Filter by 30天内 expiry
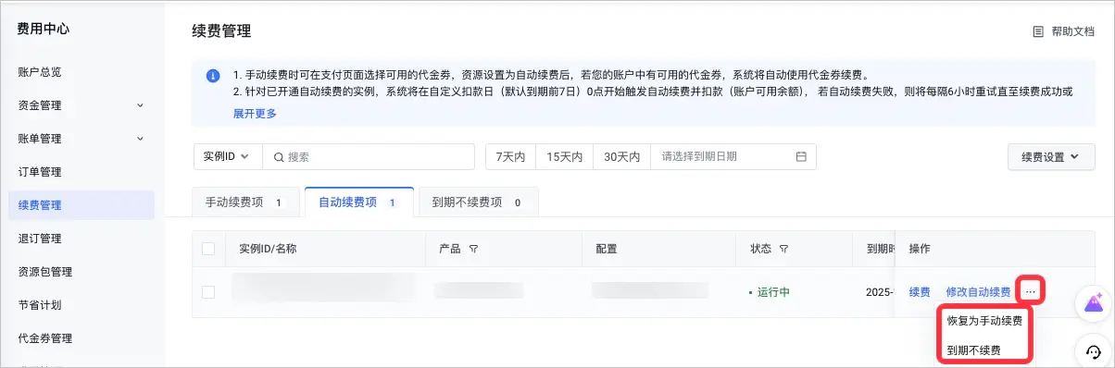Image resolution: width=1115 pixels, height=368 pixels. pyautogui.click(x=621, y=157)
